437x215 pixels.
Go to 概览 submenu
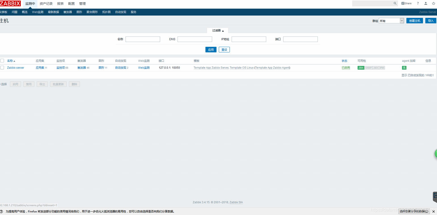[25, 12]
